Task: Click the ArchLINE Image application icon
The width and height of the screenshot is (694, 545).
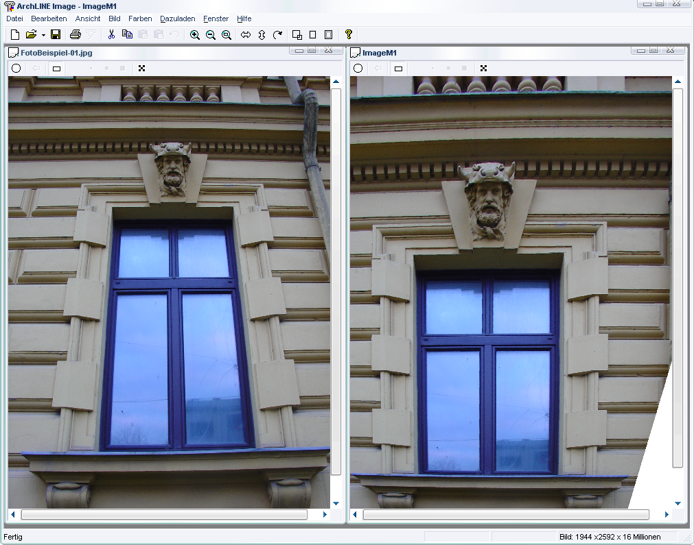Action: pos(9,6)
